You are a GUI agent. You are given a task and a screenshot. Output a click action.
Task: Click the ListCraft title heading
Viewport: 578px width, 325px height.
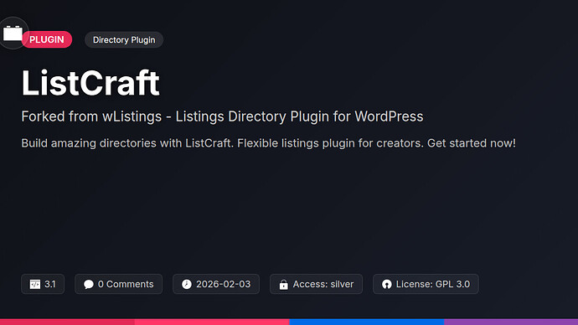[90, 83]
